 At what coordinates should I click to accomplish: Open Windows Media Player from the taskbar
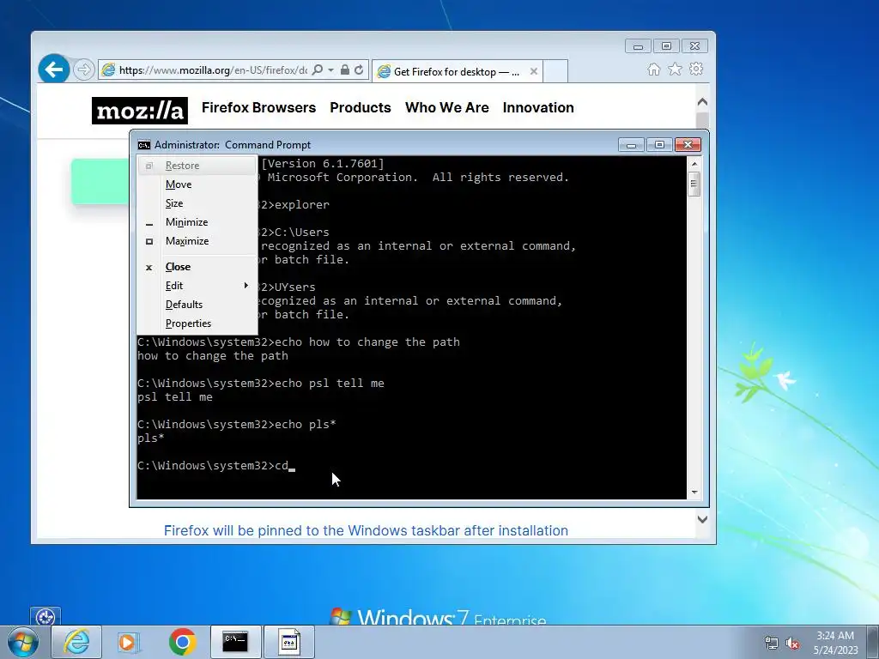coord(128,642)
